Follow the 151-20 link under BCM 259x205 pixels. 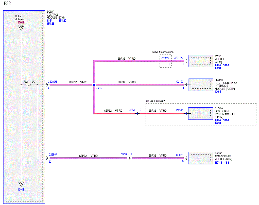[62, 21]
